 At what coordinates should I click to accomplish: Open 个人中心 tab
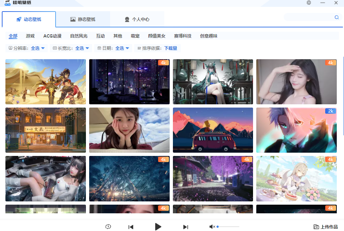137,19
